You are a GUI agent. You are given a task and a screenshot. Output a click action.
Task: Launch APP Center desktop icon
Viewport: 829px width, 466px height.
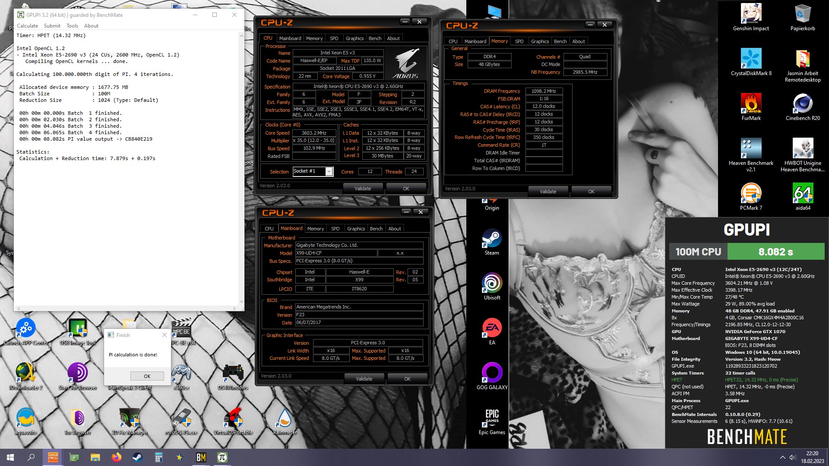point(26,331)
